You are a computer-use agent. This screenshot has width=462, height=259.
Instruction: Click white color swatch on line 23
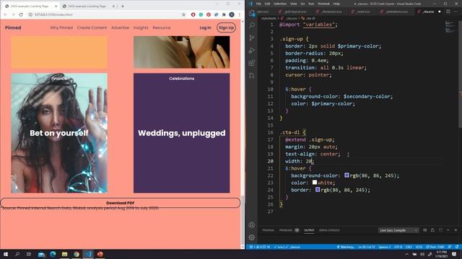(x=315, y=182)
